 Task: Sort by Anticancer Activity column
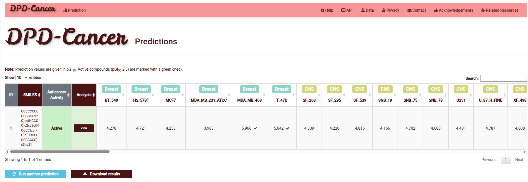[x=57, y=95]
